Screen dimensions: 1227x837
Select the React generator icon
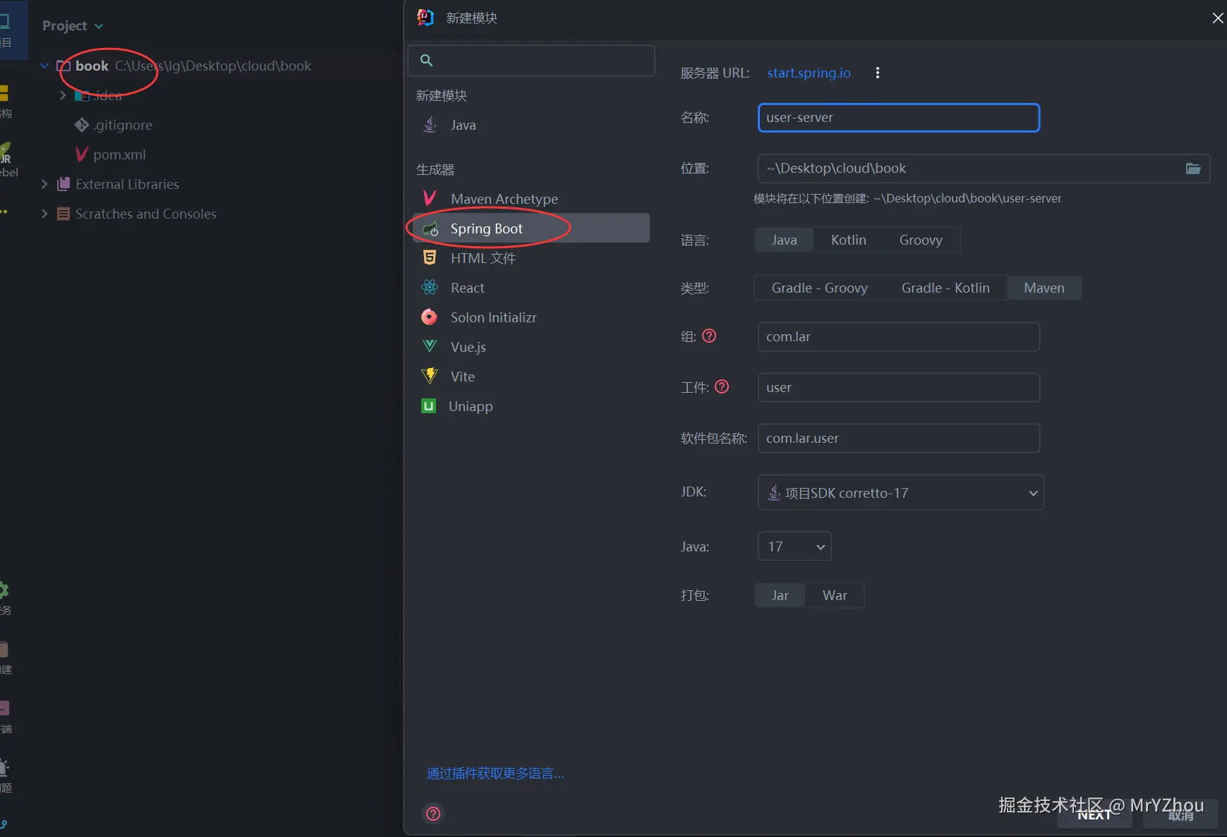(430, 287)
